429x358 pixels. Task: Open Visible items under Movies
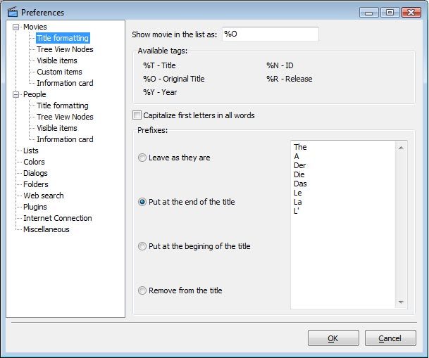57,60
